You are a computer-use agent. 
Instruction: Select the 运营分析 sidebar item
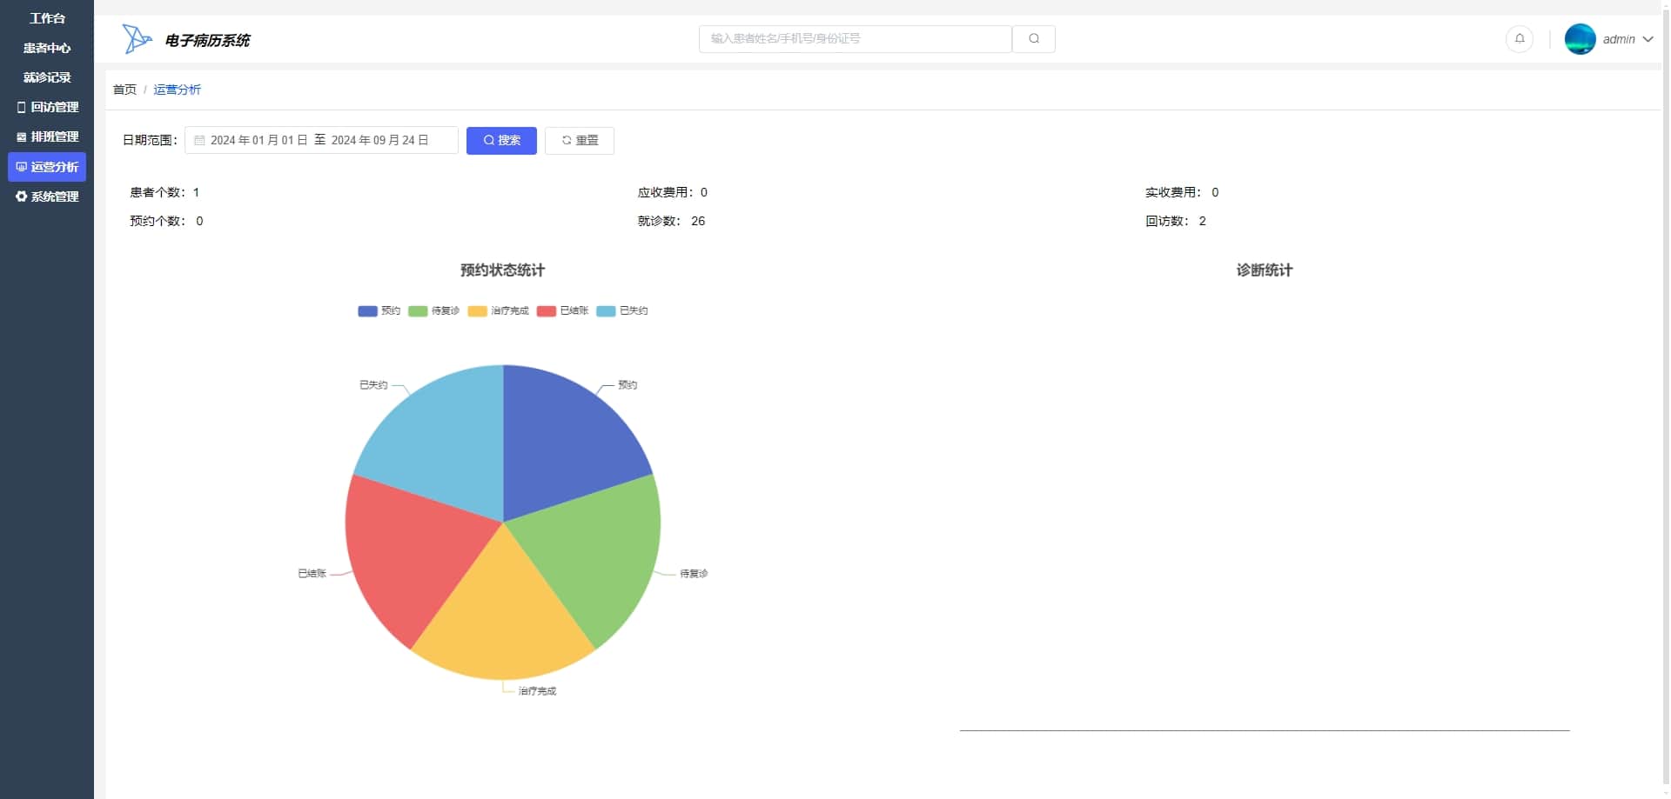click(x=47, y=167)
